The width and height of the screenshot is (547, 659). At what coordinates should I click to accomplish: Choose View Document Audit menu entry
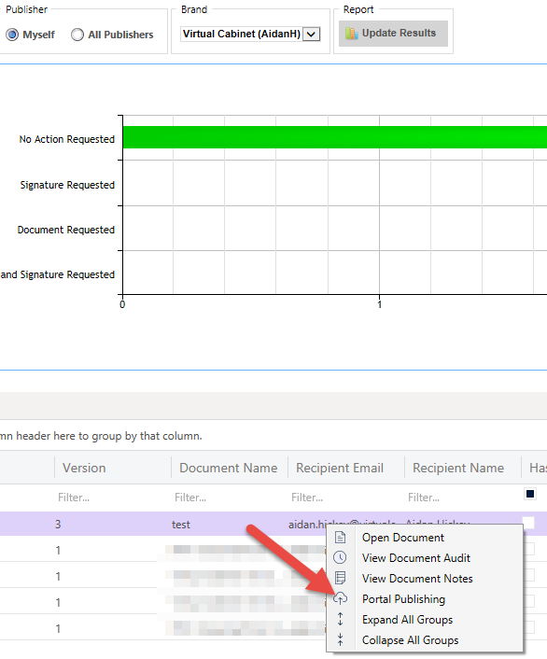(x=415, y=557)
